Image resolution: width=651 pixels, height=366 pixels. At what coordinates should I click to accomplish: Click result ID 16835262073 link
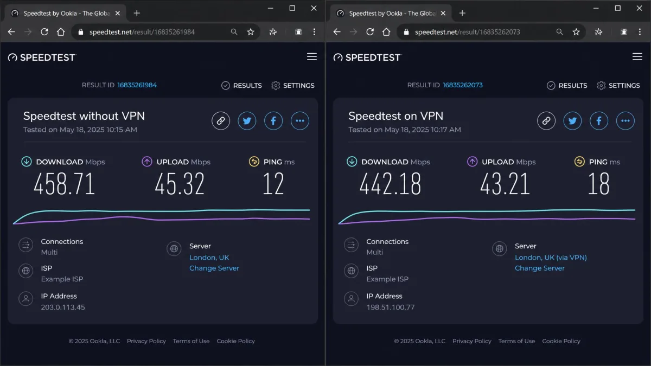pyautogui.click(x=463, y=85)
